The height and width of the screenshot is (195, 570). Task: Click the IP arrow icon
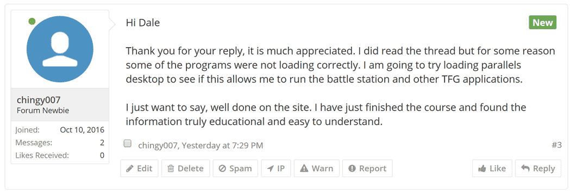[270, 168]
